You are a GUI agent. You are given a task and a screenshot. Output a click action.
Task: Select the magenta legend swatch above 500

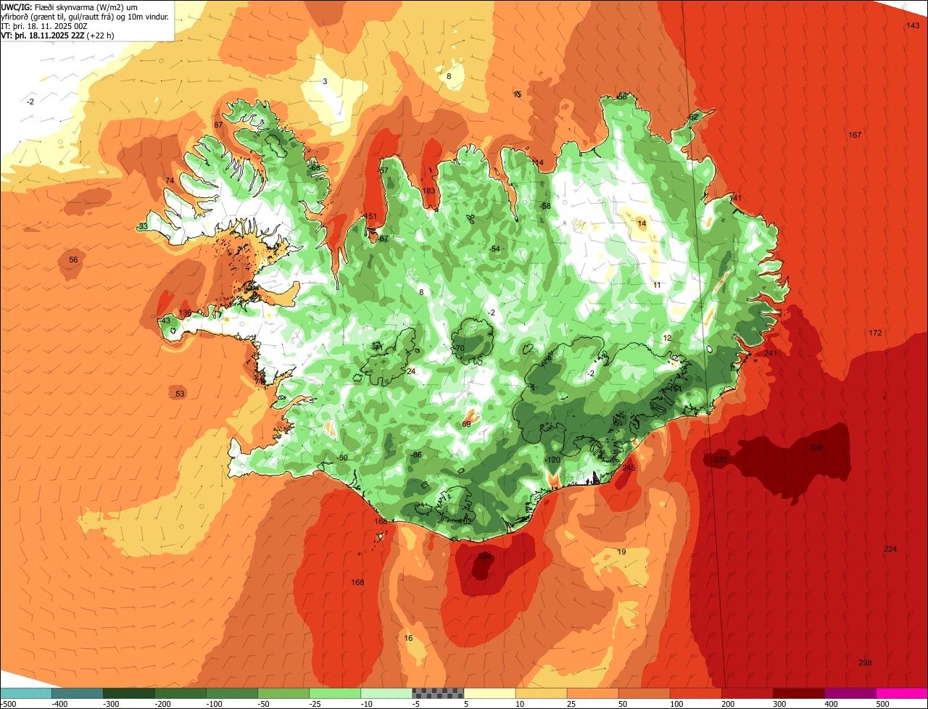point(902,693)
